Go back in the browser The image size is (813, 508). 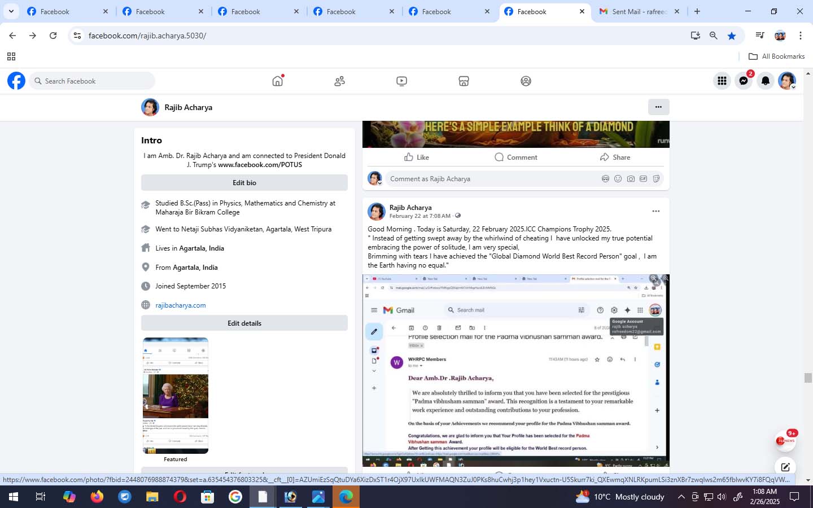click(x=12, y=36)
